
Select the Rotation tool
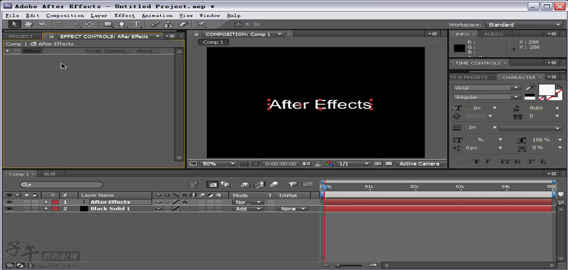(x=62, y=24)
